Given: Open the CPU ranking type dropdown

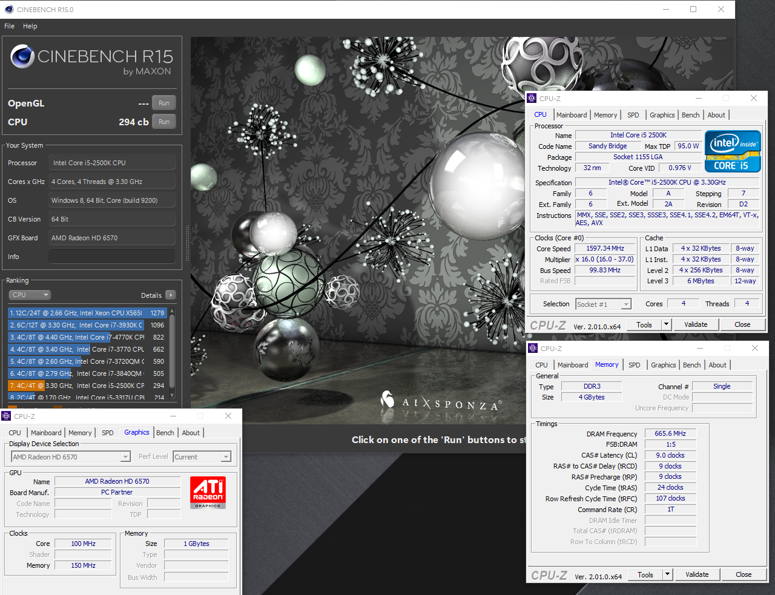Looking at the screenshot, I should [30, 295].
